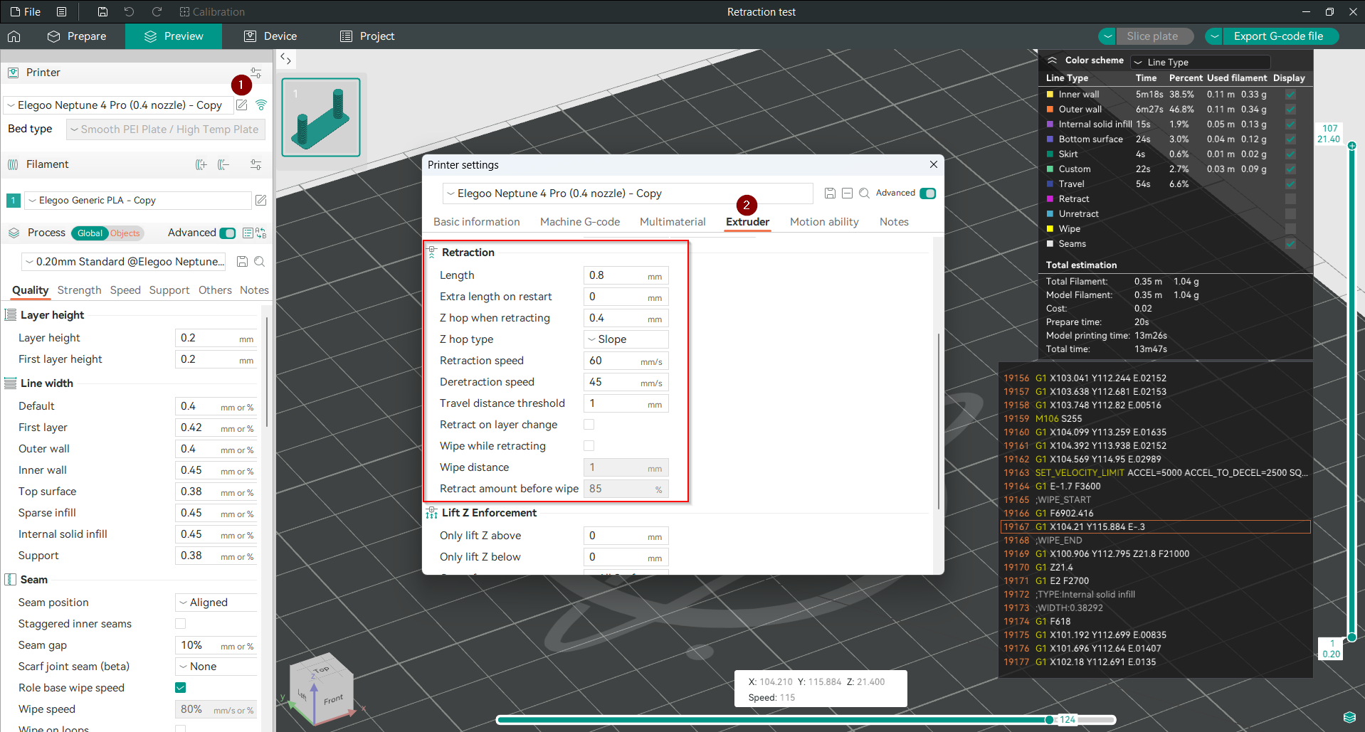
Task: Remove filament icon in Filament header
Action: 224,164
